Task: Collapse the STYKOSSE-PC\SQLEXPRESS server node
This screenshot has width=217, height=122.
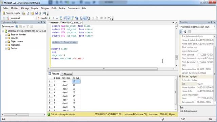Action: (3, 31)
